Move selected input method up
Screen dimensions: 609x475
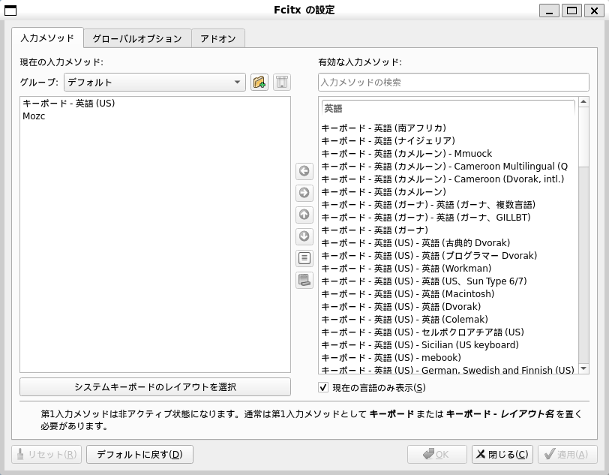click(x=304, y=215)
